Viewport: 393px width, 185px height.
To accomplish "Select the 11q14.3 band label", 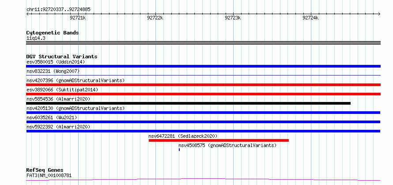I will click(36, 38).
